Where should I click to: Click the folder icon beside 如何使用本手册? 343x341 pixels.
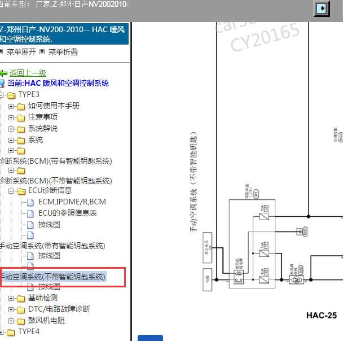coord(21,107)
